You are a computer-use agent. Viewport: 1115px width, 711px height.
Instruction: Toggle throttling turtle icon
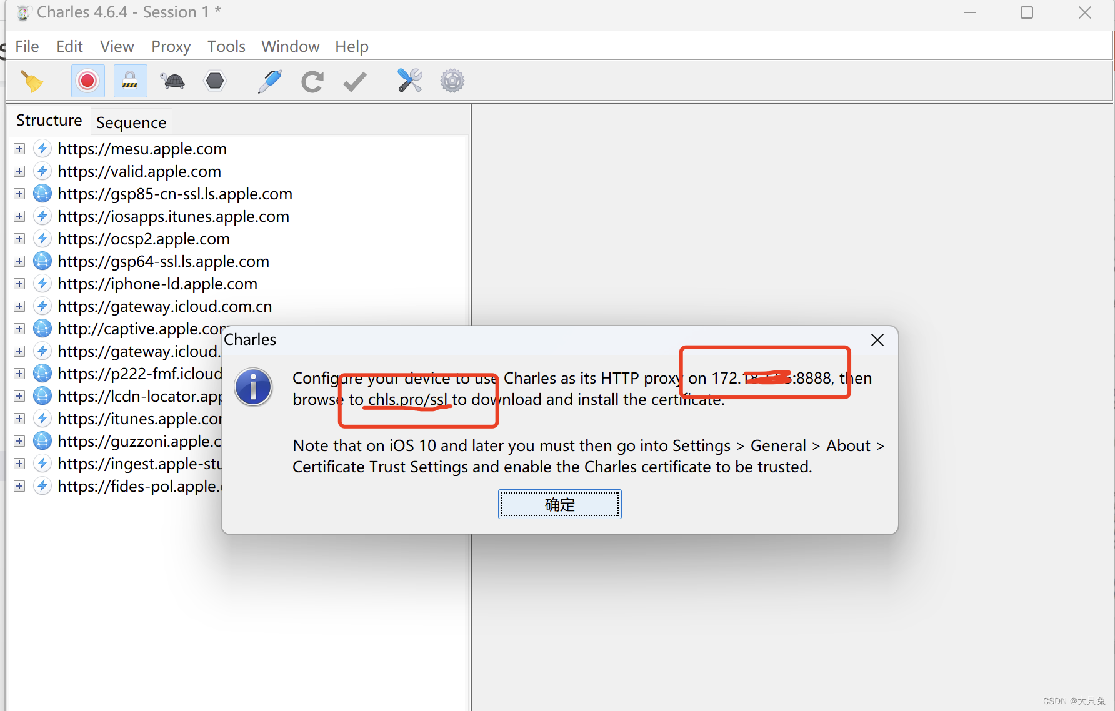tap(173, 81)
